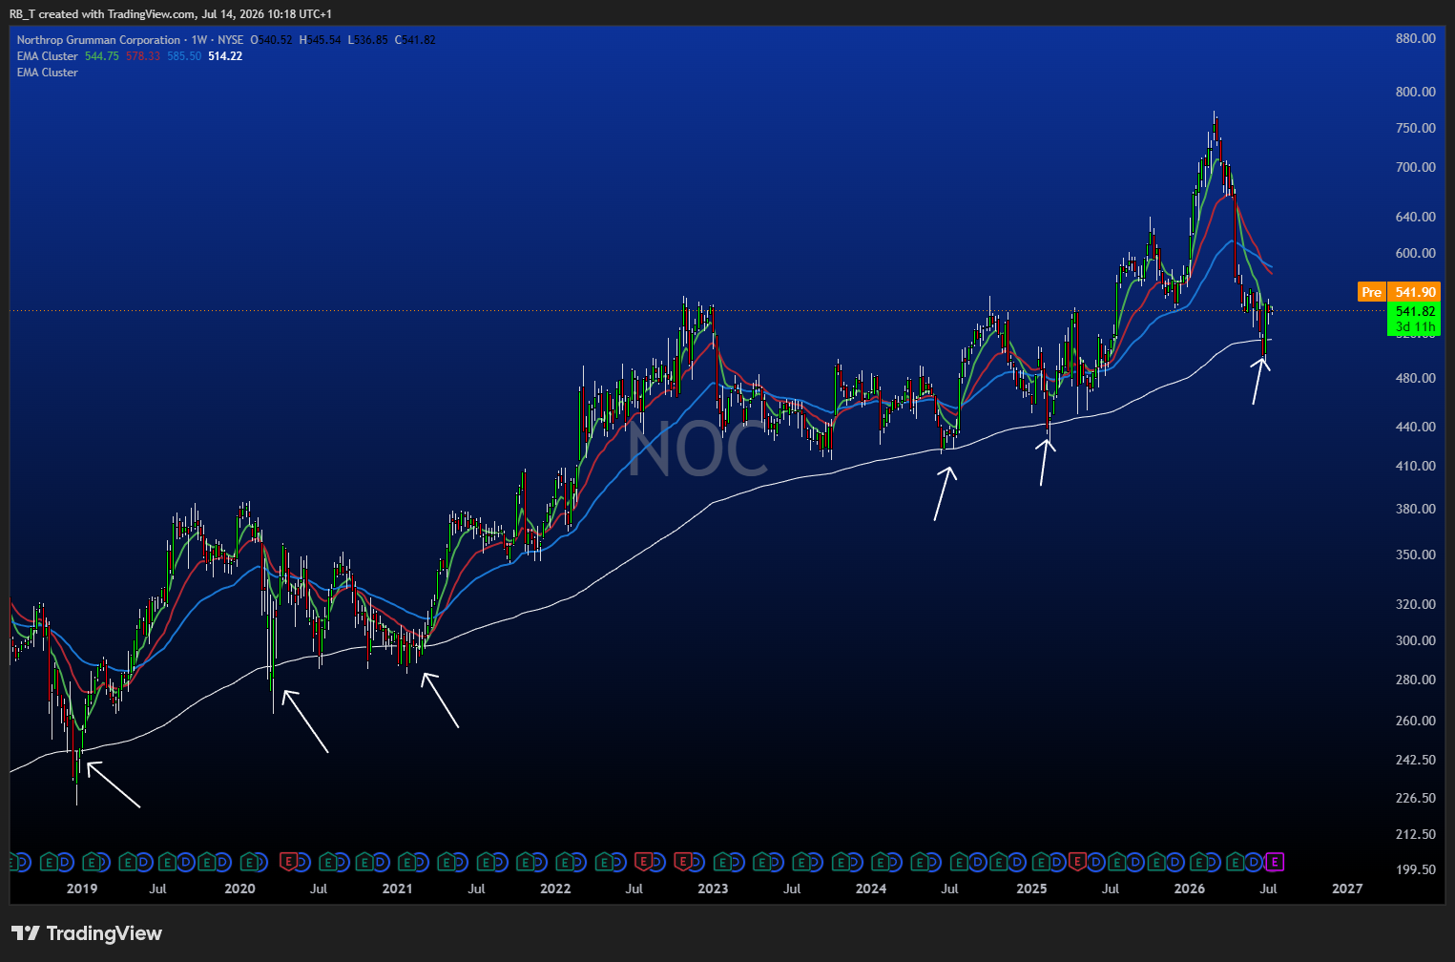The height and width of the screenshot is (962, 1455).
Task: Click the 410.00 price axis label
Action: [1415, 467]
